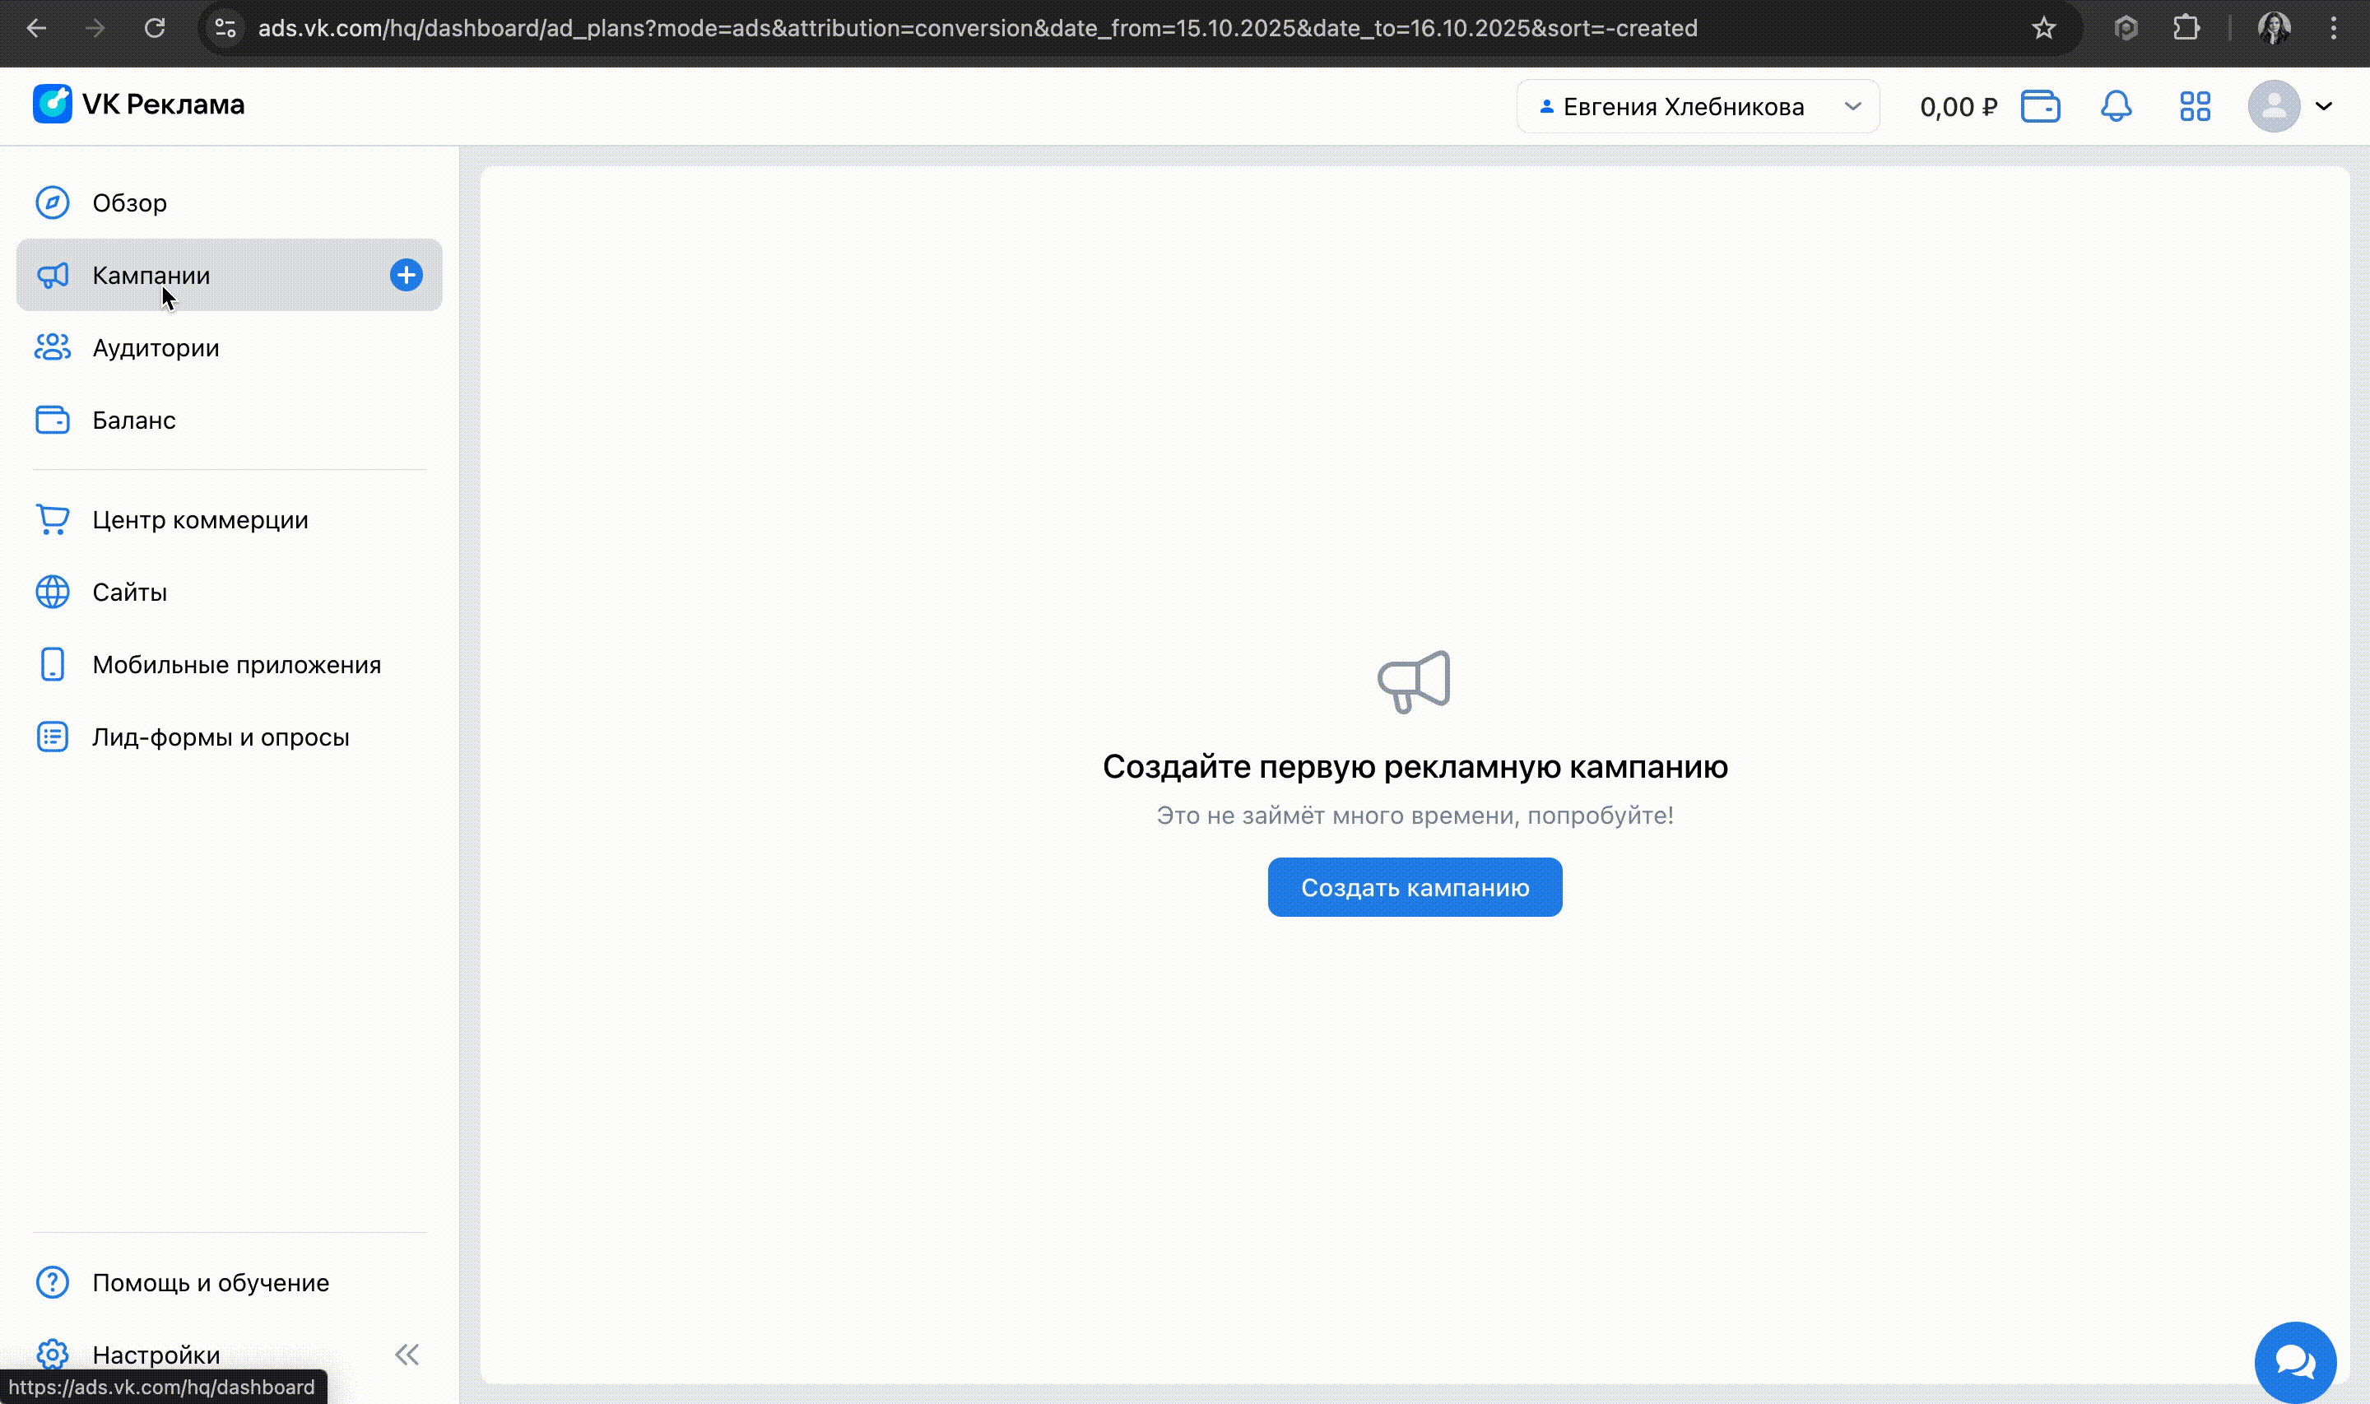This screenshot has width=2370, height=1404.
Task: Go to Аудитории in sidebar
Action: click(155, 348)
